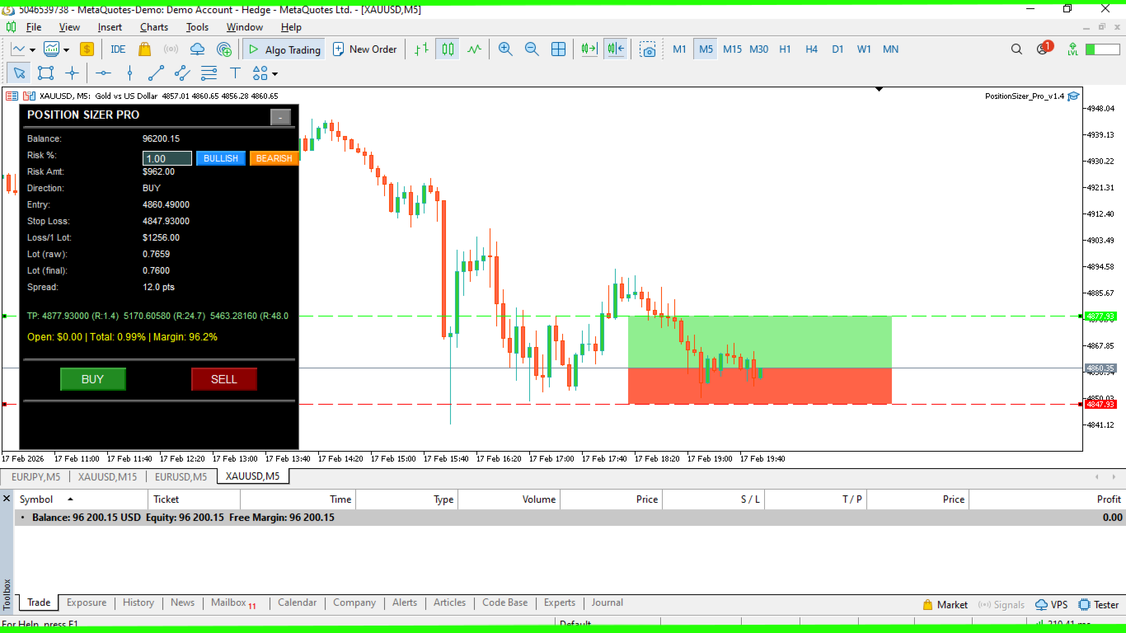Select the M30 timeframe
Viewport: 1126px width, 633px height.
tap(758, 49)
